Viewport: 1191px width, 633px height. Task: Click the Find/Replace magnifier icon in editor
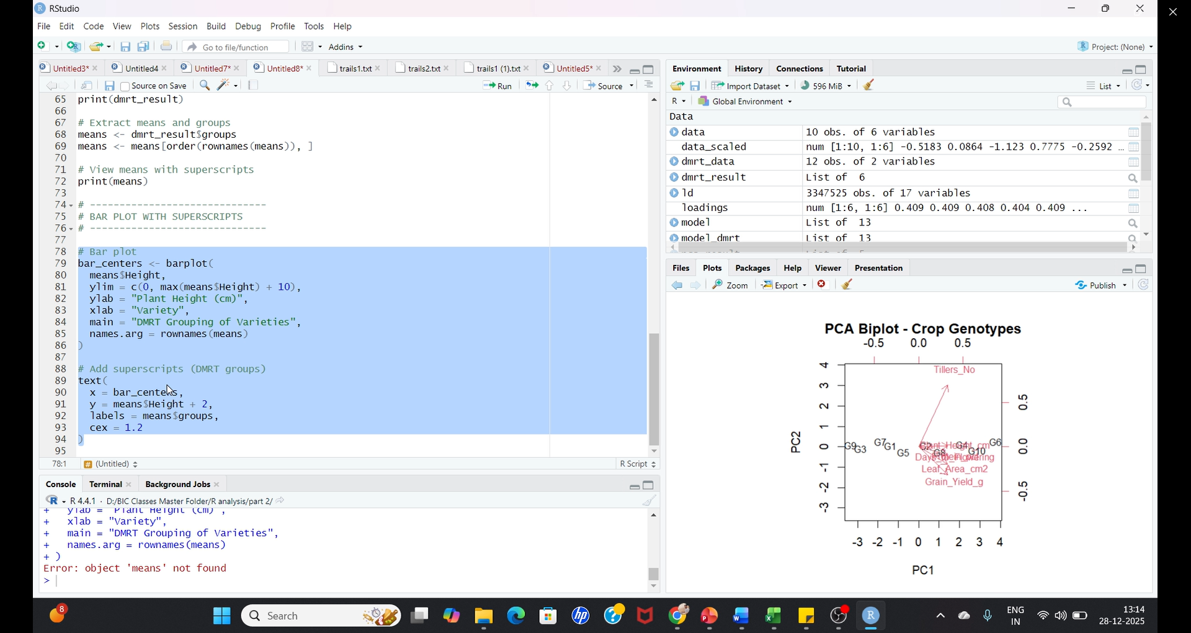pos(205,85)
